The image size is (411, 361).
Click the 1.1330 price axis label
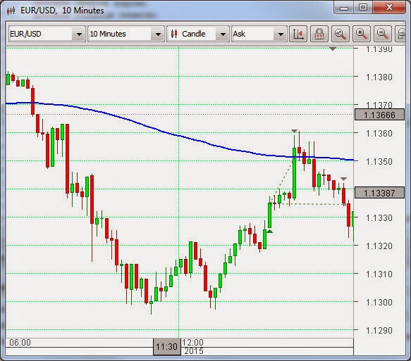tap(379, 218)
